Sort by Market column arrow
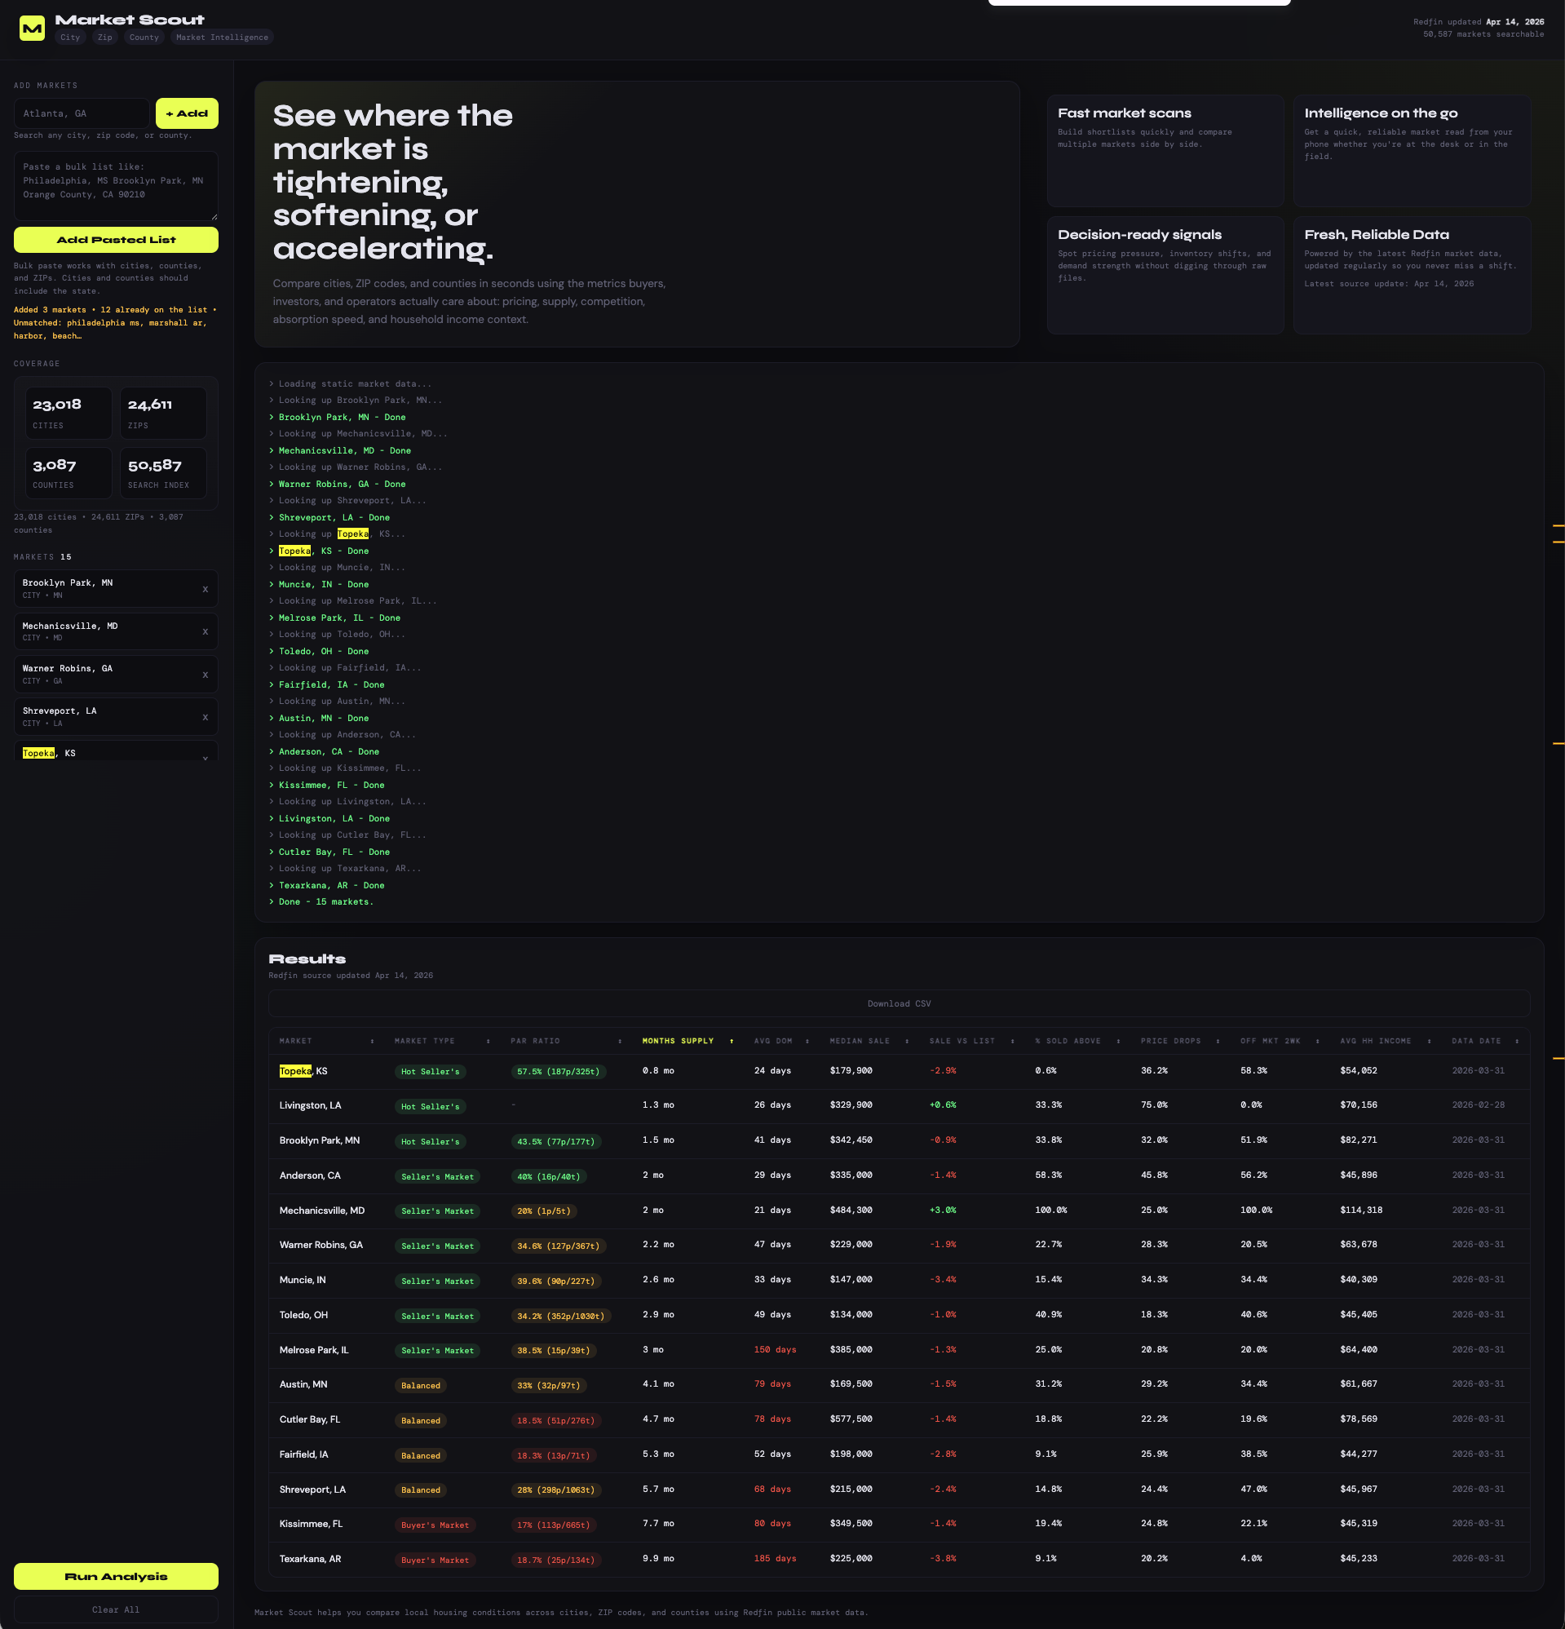The width and height of the screenshot is (1565, 1629). coord(372,1042)
